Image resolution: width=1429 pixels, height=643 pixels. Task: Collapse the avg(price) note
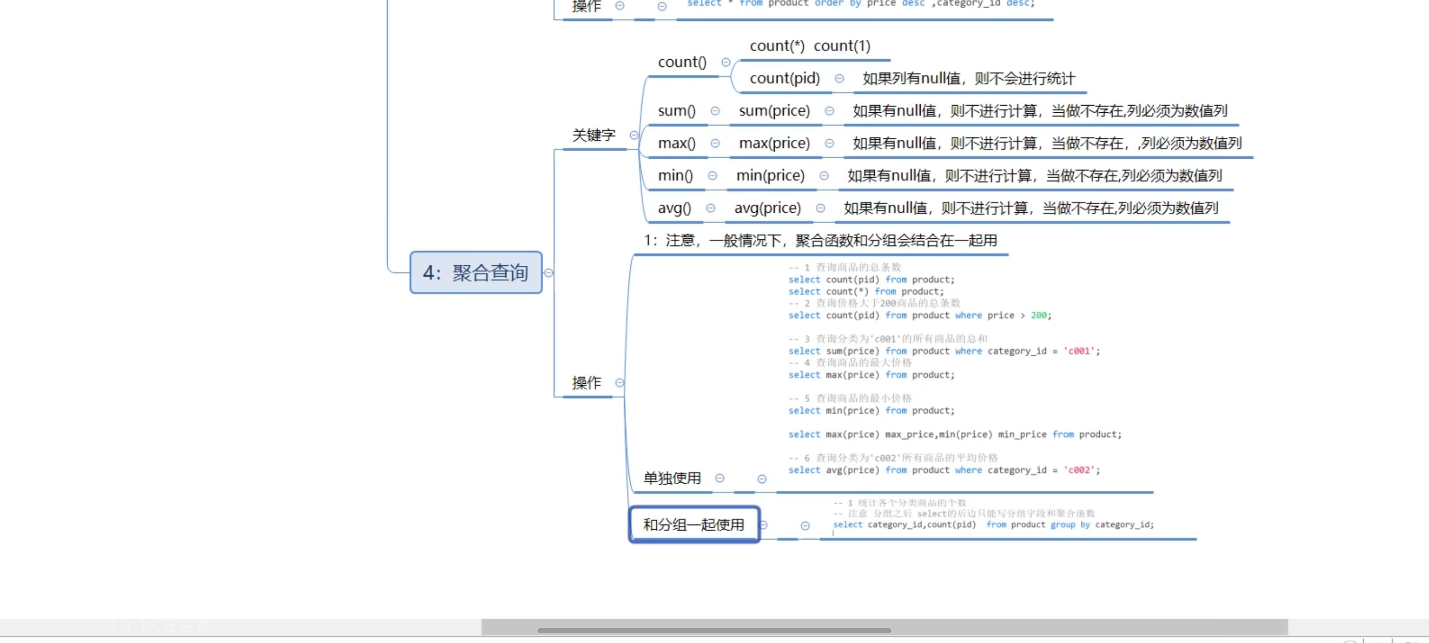821,208
